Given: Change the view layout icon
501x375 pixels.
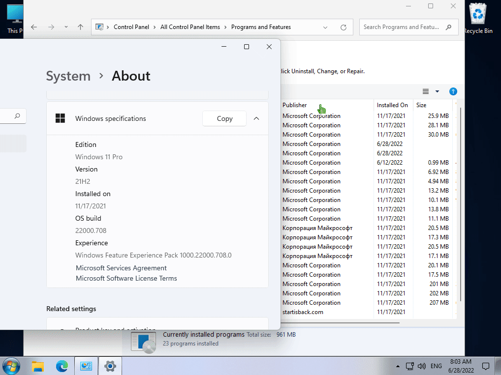Looking at the screenshot, I should [426, 91].
